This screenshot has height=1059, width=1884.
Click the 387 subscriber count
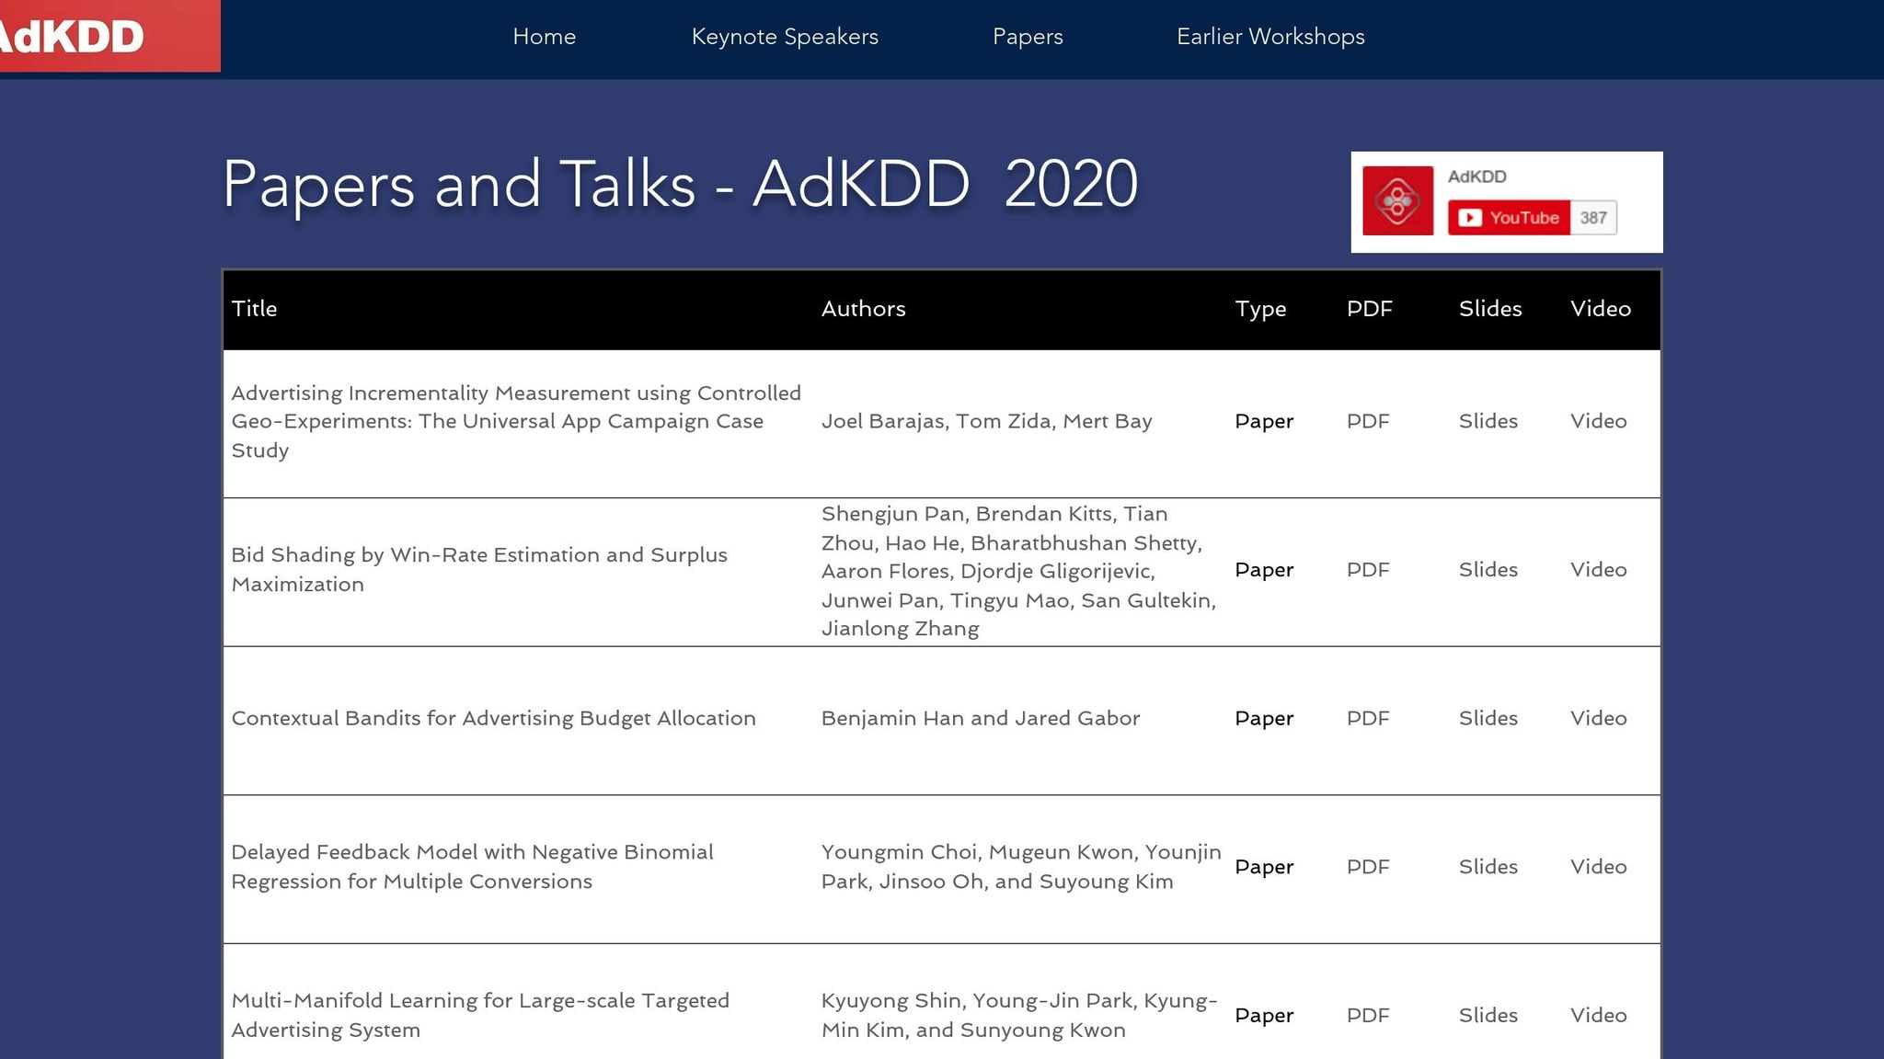coord(1593,218)
